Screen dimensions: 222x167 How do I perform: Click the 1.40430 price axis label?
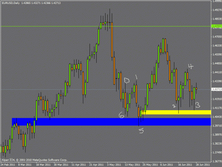click(x=217, y=117)
